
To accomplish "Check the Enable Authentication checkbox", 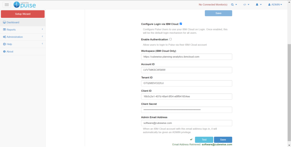I will [x=171, y=39].
